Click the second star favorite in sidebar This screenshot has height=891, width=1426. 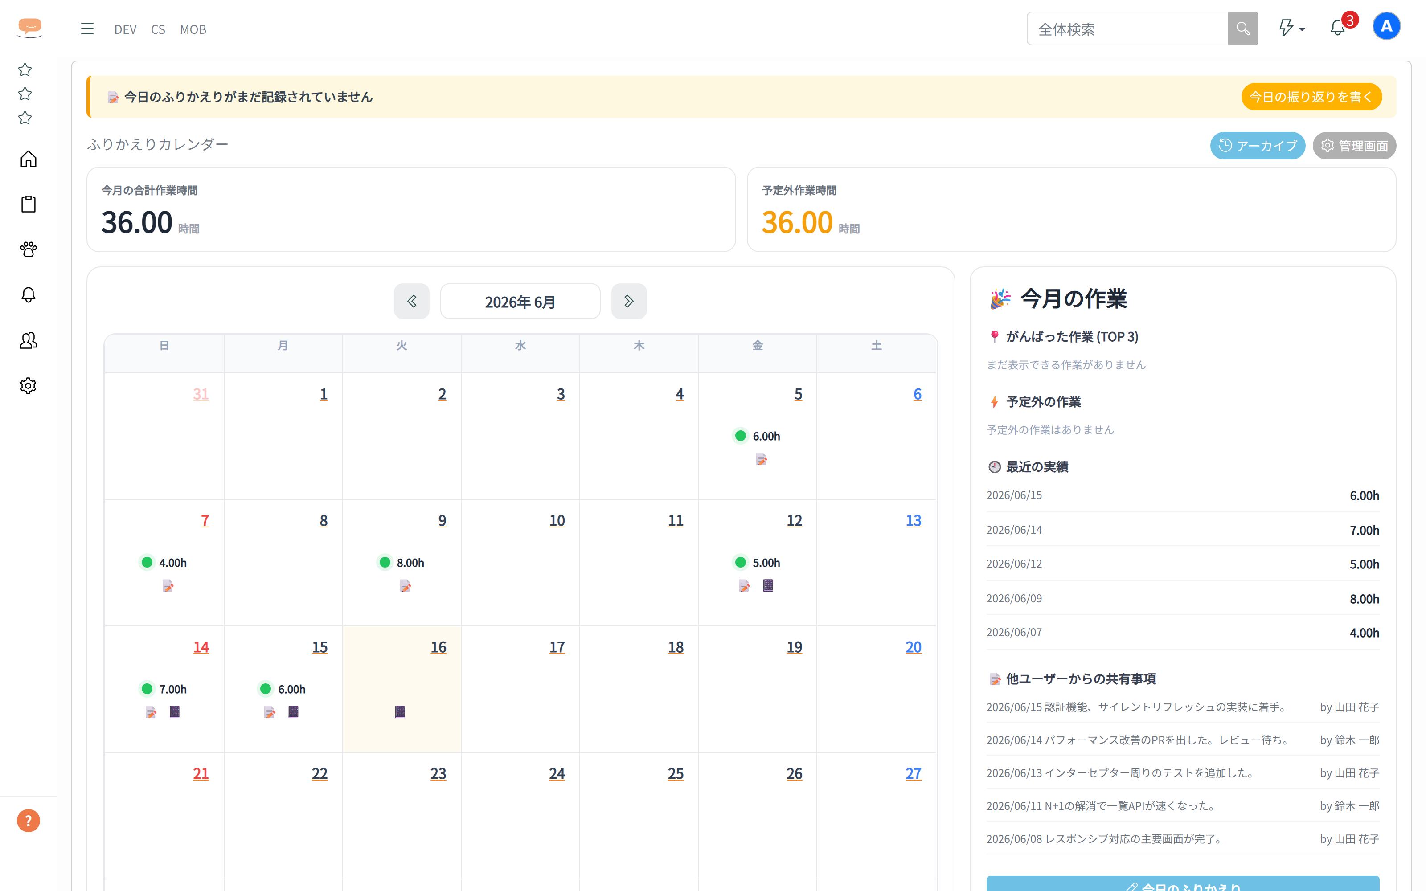point(25,94)
